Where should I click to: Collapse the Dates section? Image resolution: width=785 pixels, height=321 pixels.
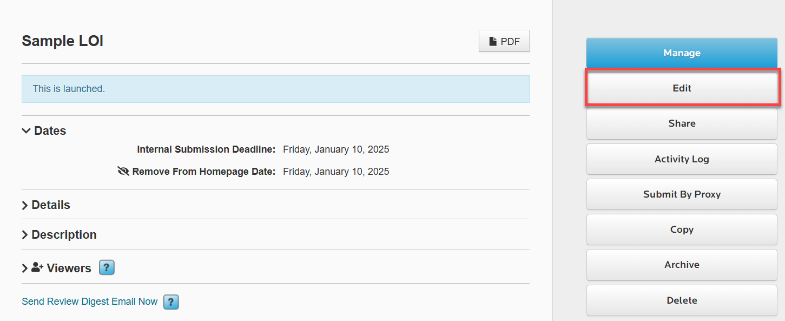(x=26, y=130)
